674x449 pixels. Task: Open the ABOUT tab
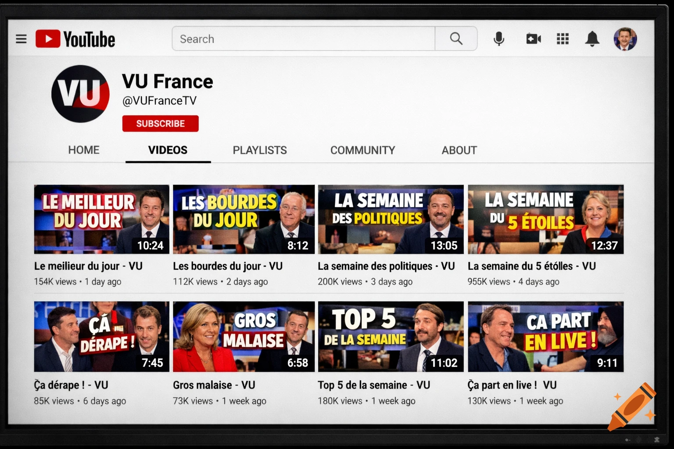point(459,150)
